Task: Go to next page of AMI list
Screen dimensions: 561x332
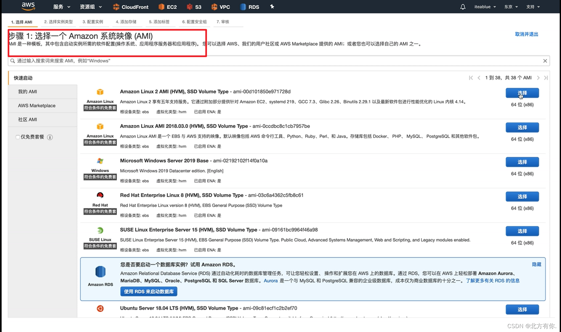Action: point(538,78)
